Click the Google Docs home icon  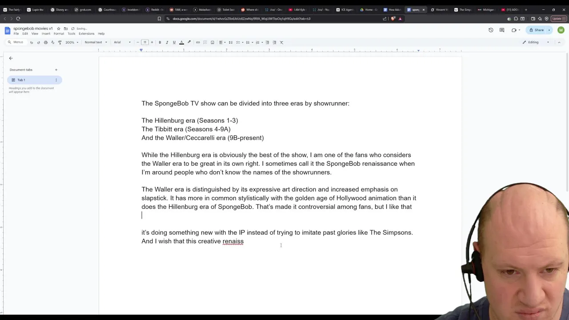[x=7, y=31]
